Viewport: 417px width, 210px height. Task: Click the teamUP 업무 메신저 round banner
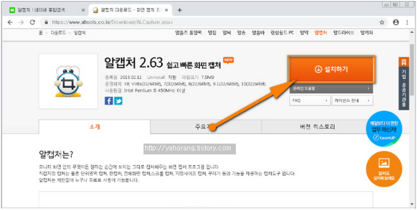384,129
